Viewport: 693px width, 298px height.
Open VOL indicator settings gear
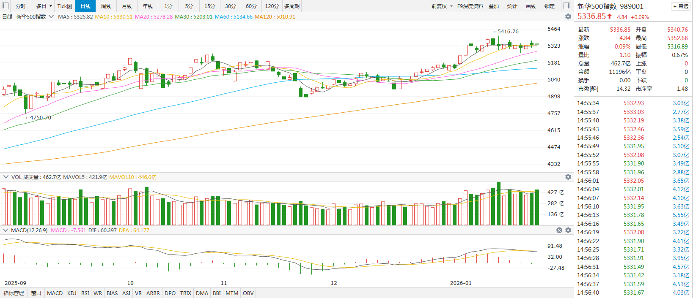tap(568, 177)
